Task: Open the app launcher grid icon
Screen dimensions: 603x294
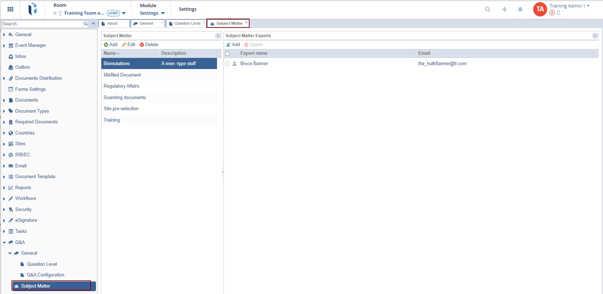Action: [10, 9]
